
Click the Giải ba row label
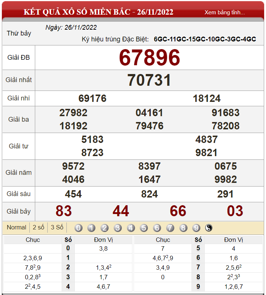click(x=18, y=119)
